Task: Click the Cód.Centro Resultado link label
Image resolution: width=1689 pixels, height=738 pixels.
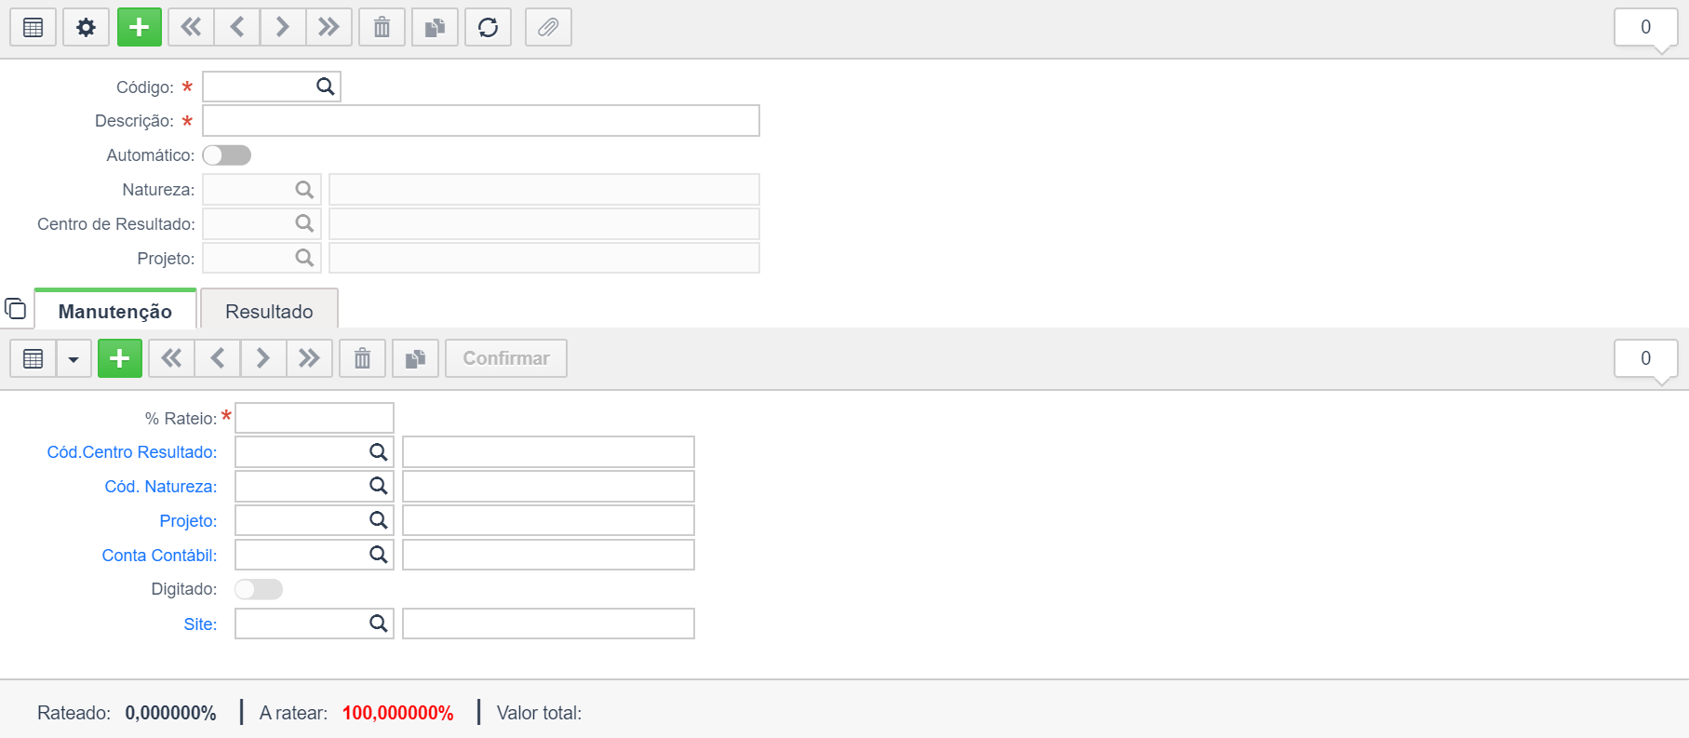Action: [x=132, y=452]
